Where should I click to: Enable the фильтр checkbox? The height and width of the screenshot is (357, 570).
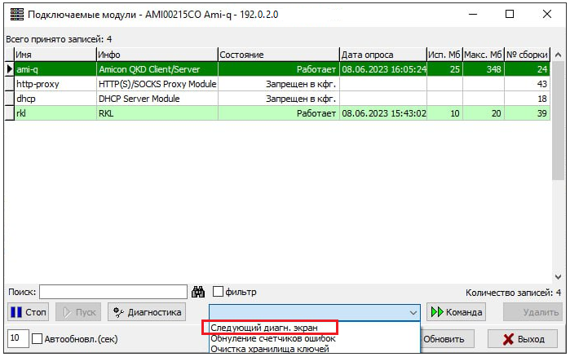pyautogui.click(x=219, y=292)
